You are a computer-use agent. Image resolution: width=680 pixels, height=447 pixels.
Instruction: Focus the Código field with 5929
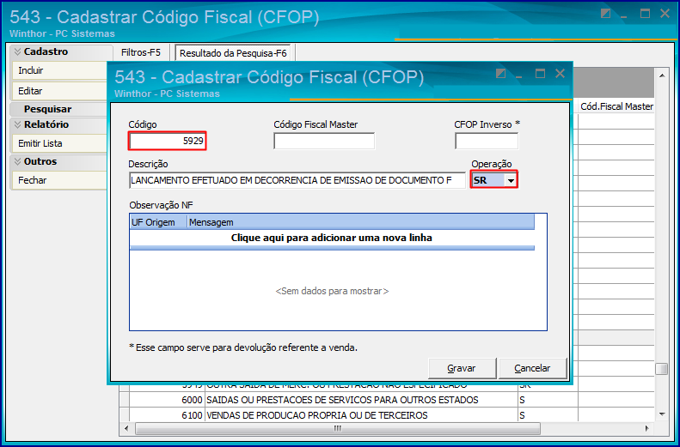point(168,141)
